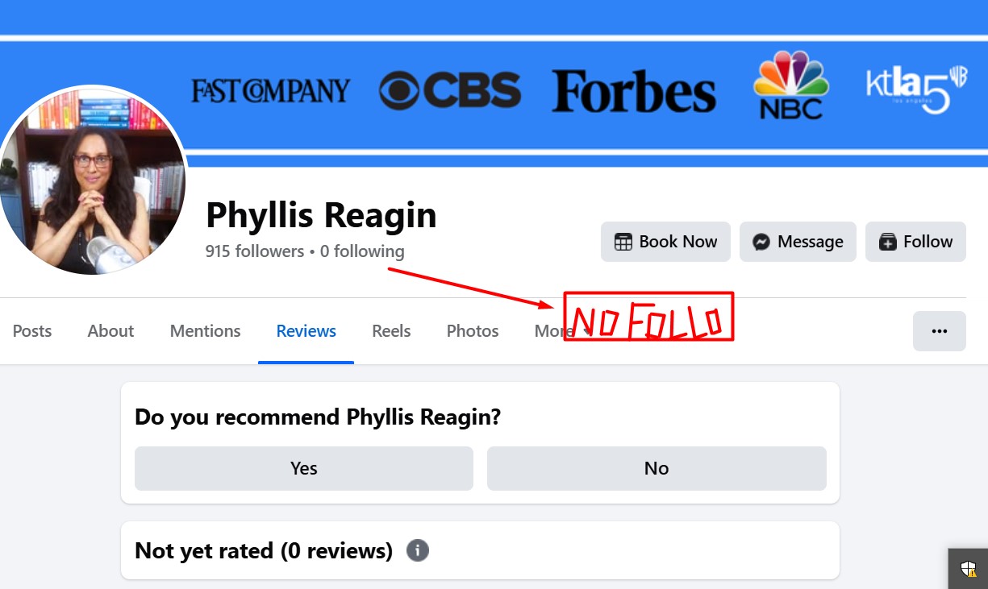The image size is (988, 589).
Task: Click the Fast Company logo
Action: [x=270, y=90]
